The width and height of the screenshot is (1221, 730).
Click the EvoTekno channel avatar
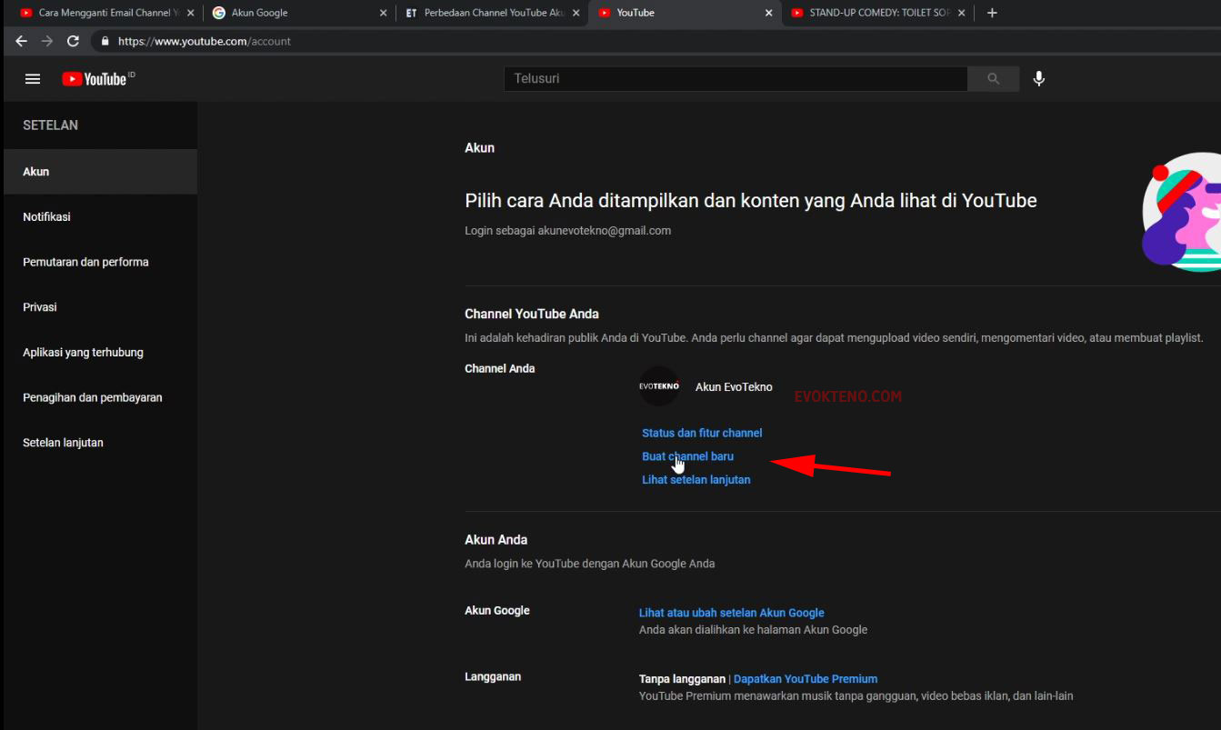pyautogui.click(x=659, y=386)
